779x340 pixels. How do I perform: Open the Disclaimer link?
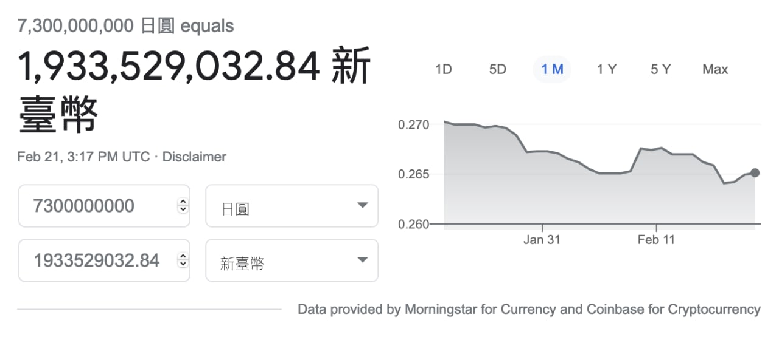tap(194, 157)
